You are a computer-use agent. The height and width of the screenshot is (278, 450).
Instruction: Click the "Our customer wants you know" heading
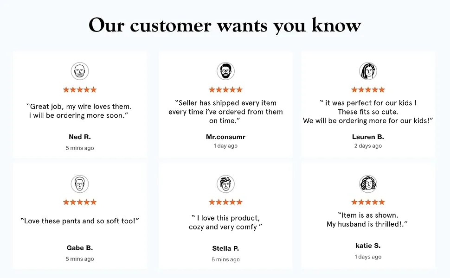pos(225,25)
